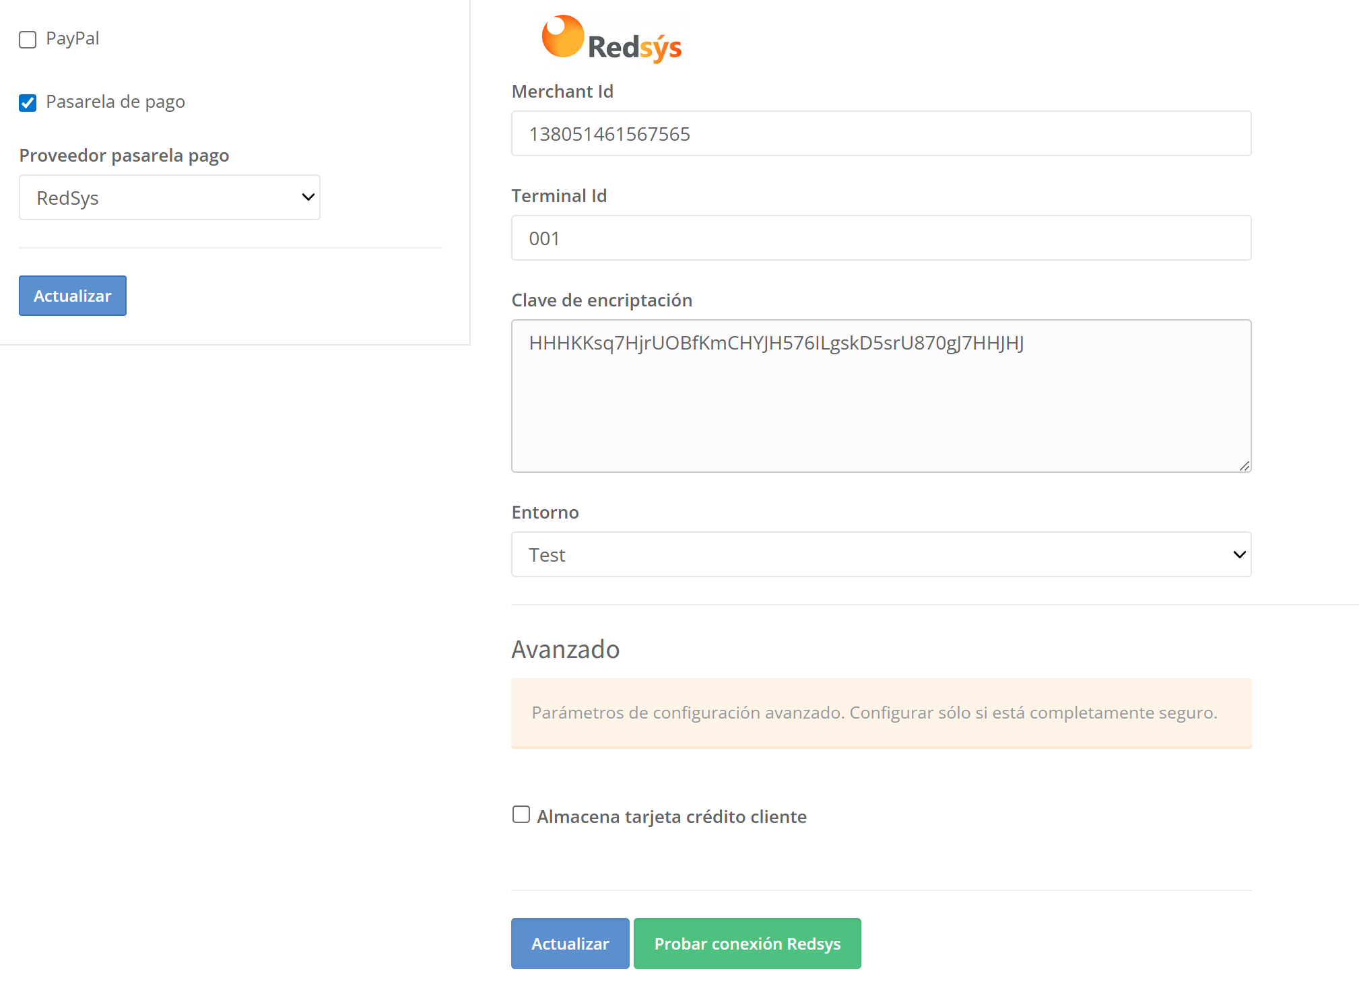Click the PayPal label text
Viewport: 1359px width, 988px height.
click(72, 38)
